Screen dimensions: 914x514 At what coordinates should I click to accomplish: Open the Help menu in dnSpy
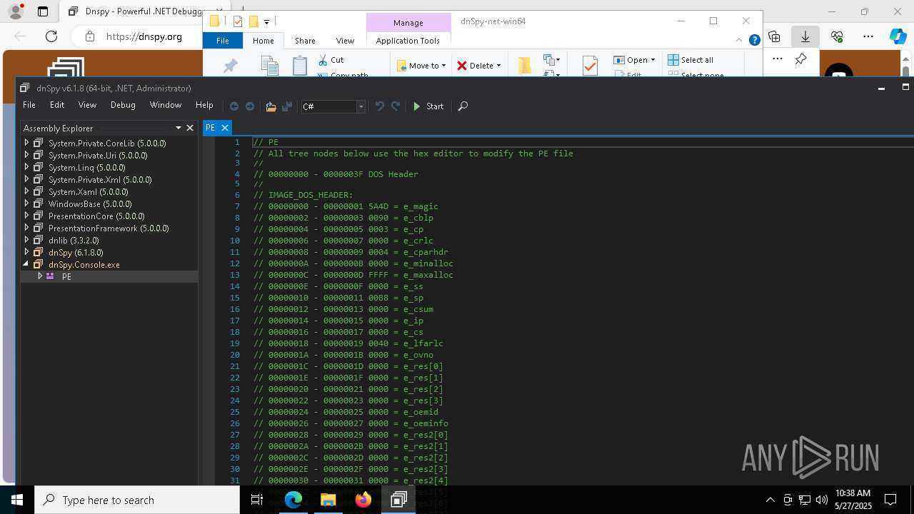(204, 105)
